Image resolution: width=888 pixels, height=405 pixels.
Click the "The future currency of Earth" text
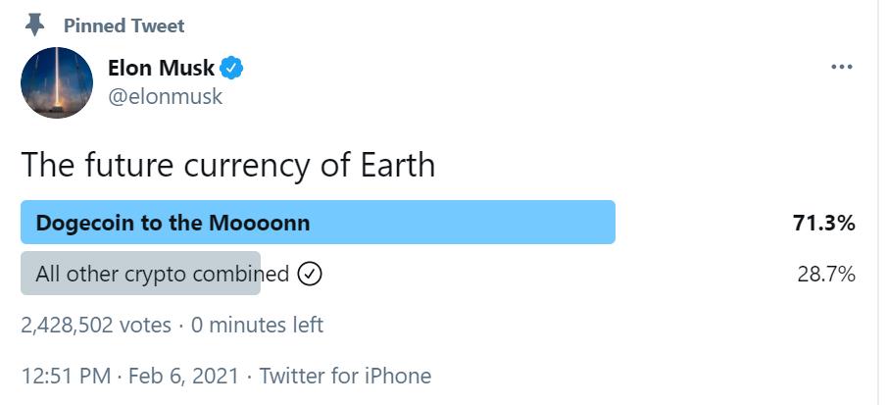point(227,164)
